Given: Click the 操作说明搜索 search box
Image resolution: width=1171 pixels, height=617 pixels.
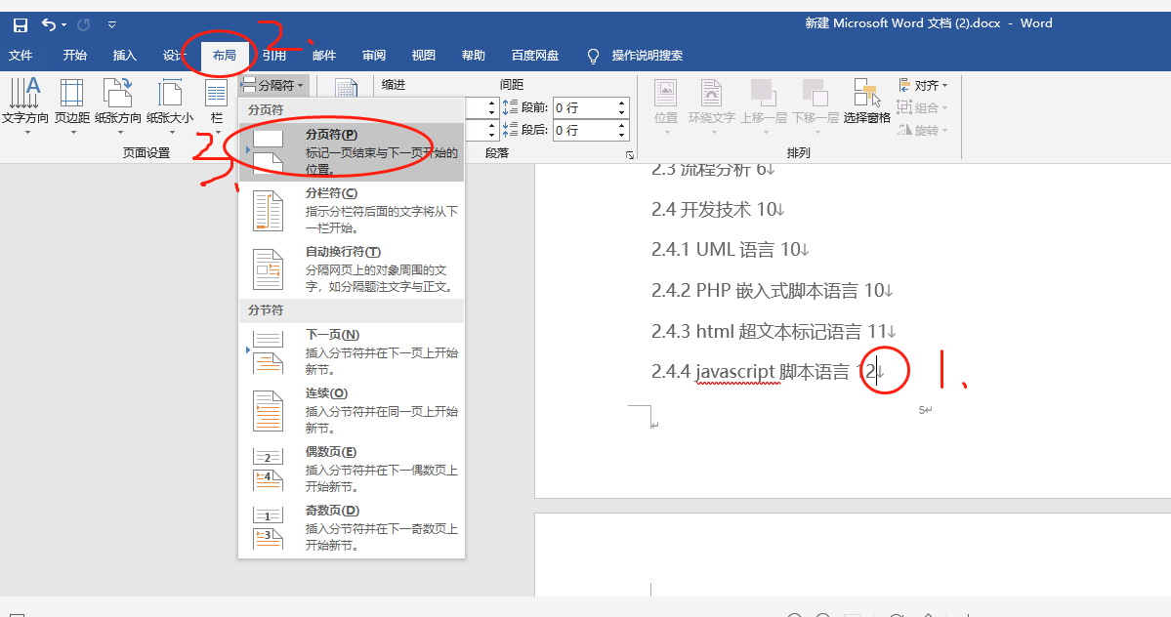Looking at the screenshot, I should click(x=648, y=56).
